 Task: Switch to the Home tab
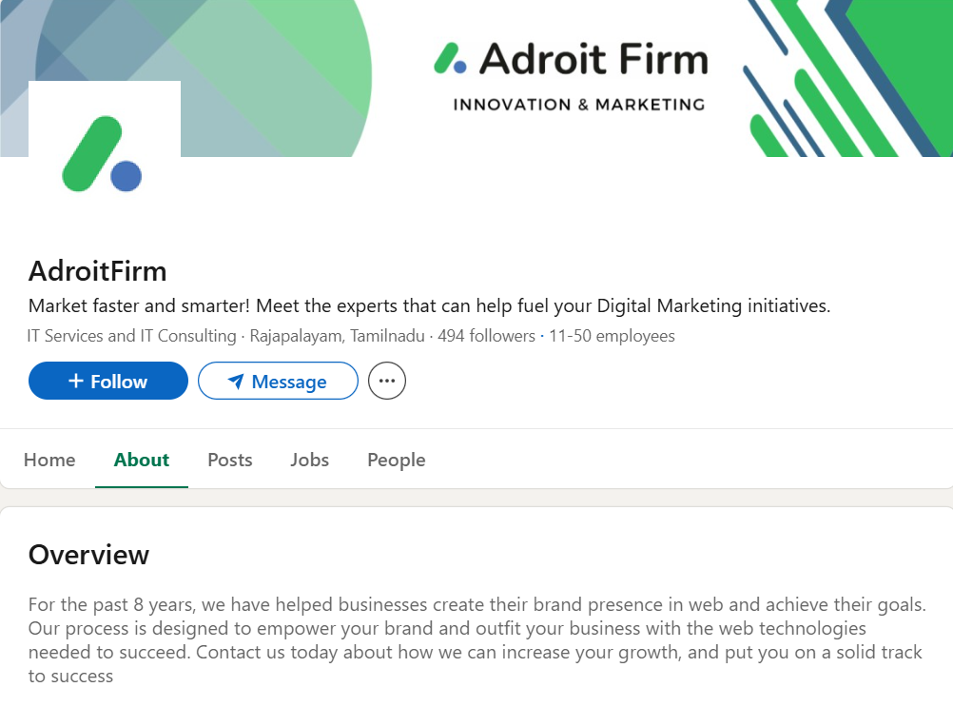coord(49,460)
